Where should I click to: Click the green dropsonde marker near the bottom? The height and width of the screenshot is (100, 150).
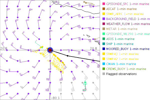click(85, 82)
